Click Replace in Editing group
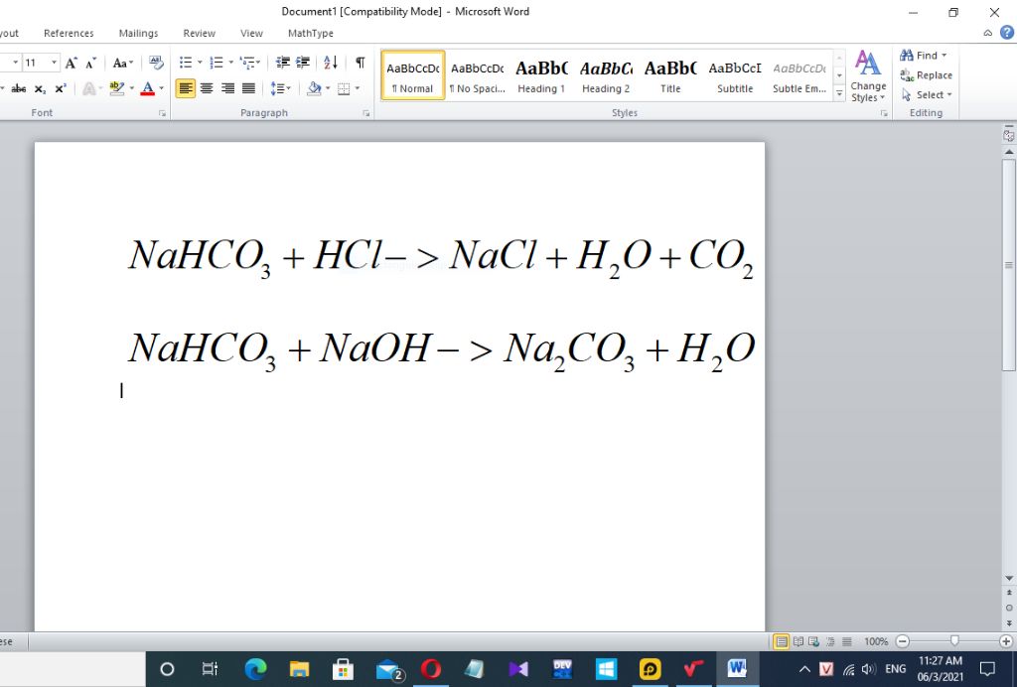 927,75
